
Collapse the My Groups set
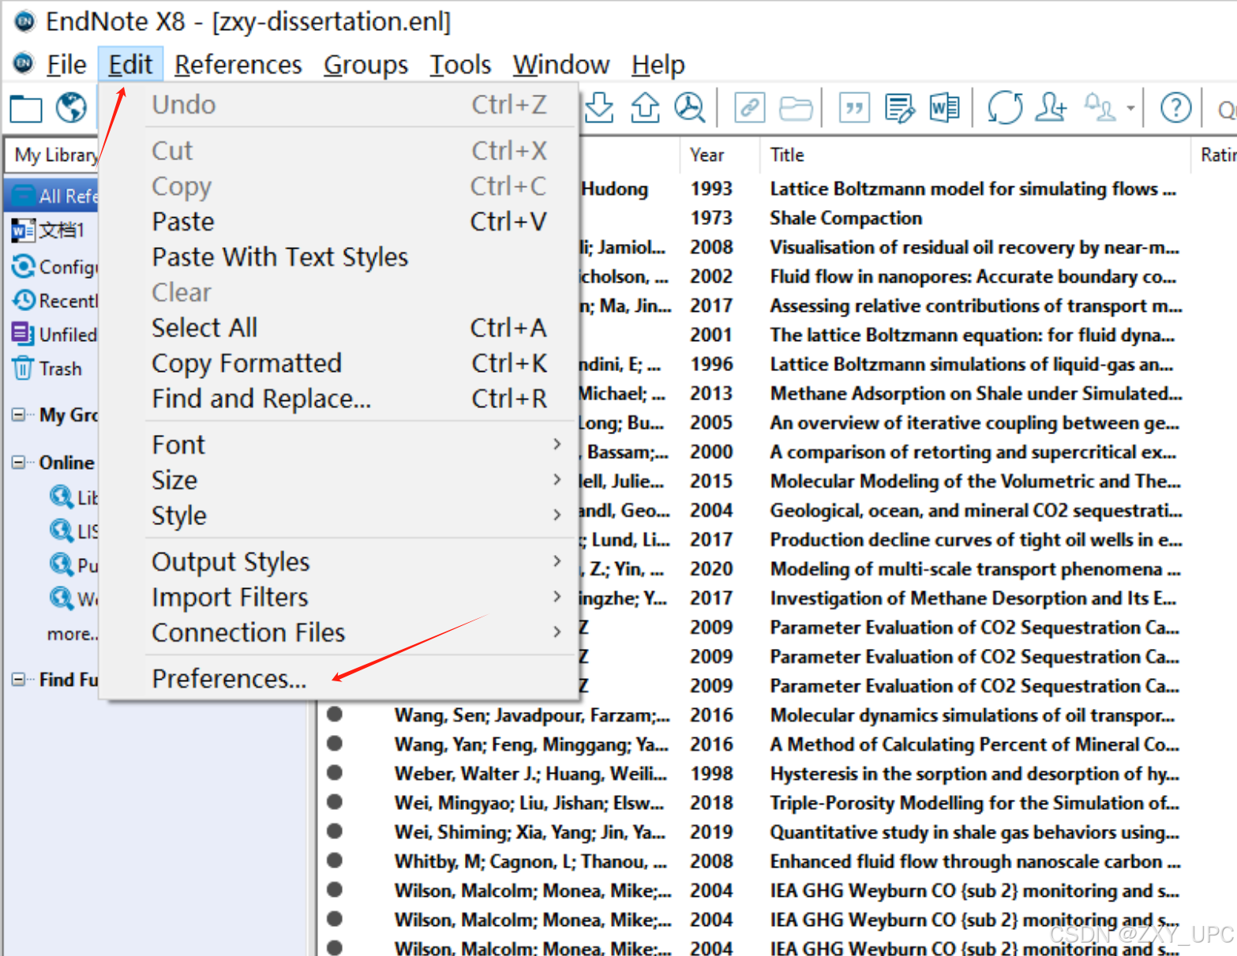pyautogui.click(x=18, y=414)
